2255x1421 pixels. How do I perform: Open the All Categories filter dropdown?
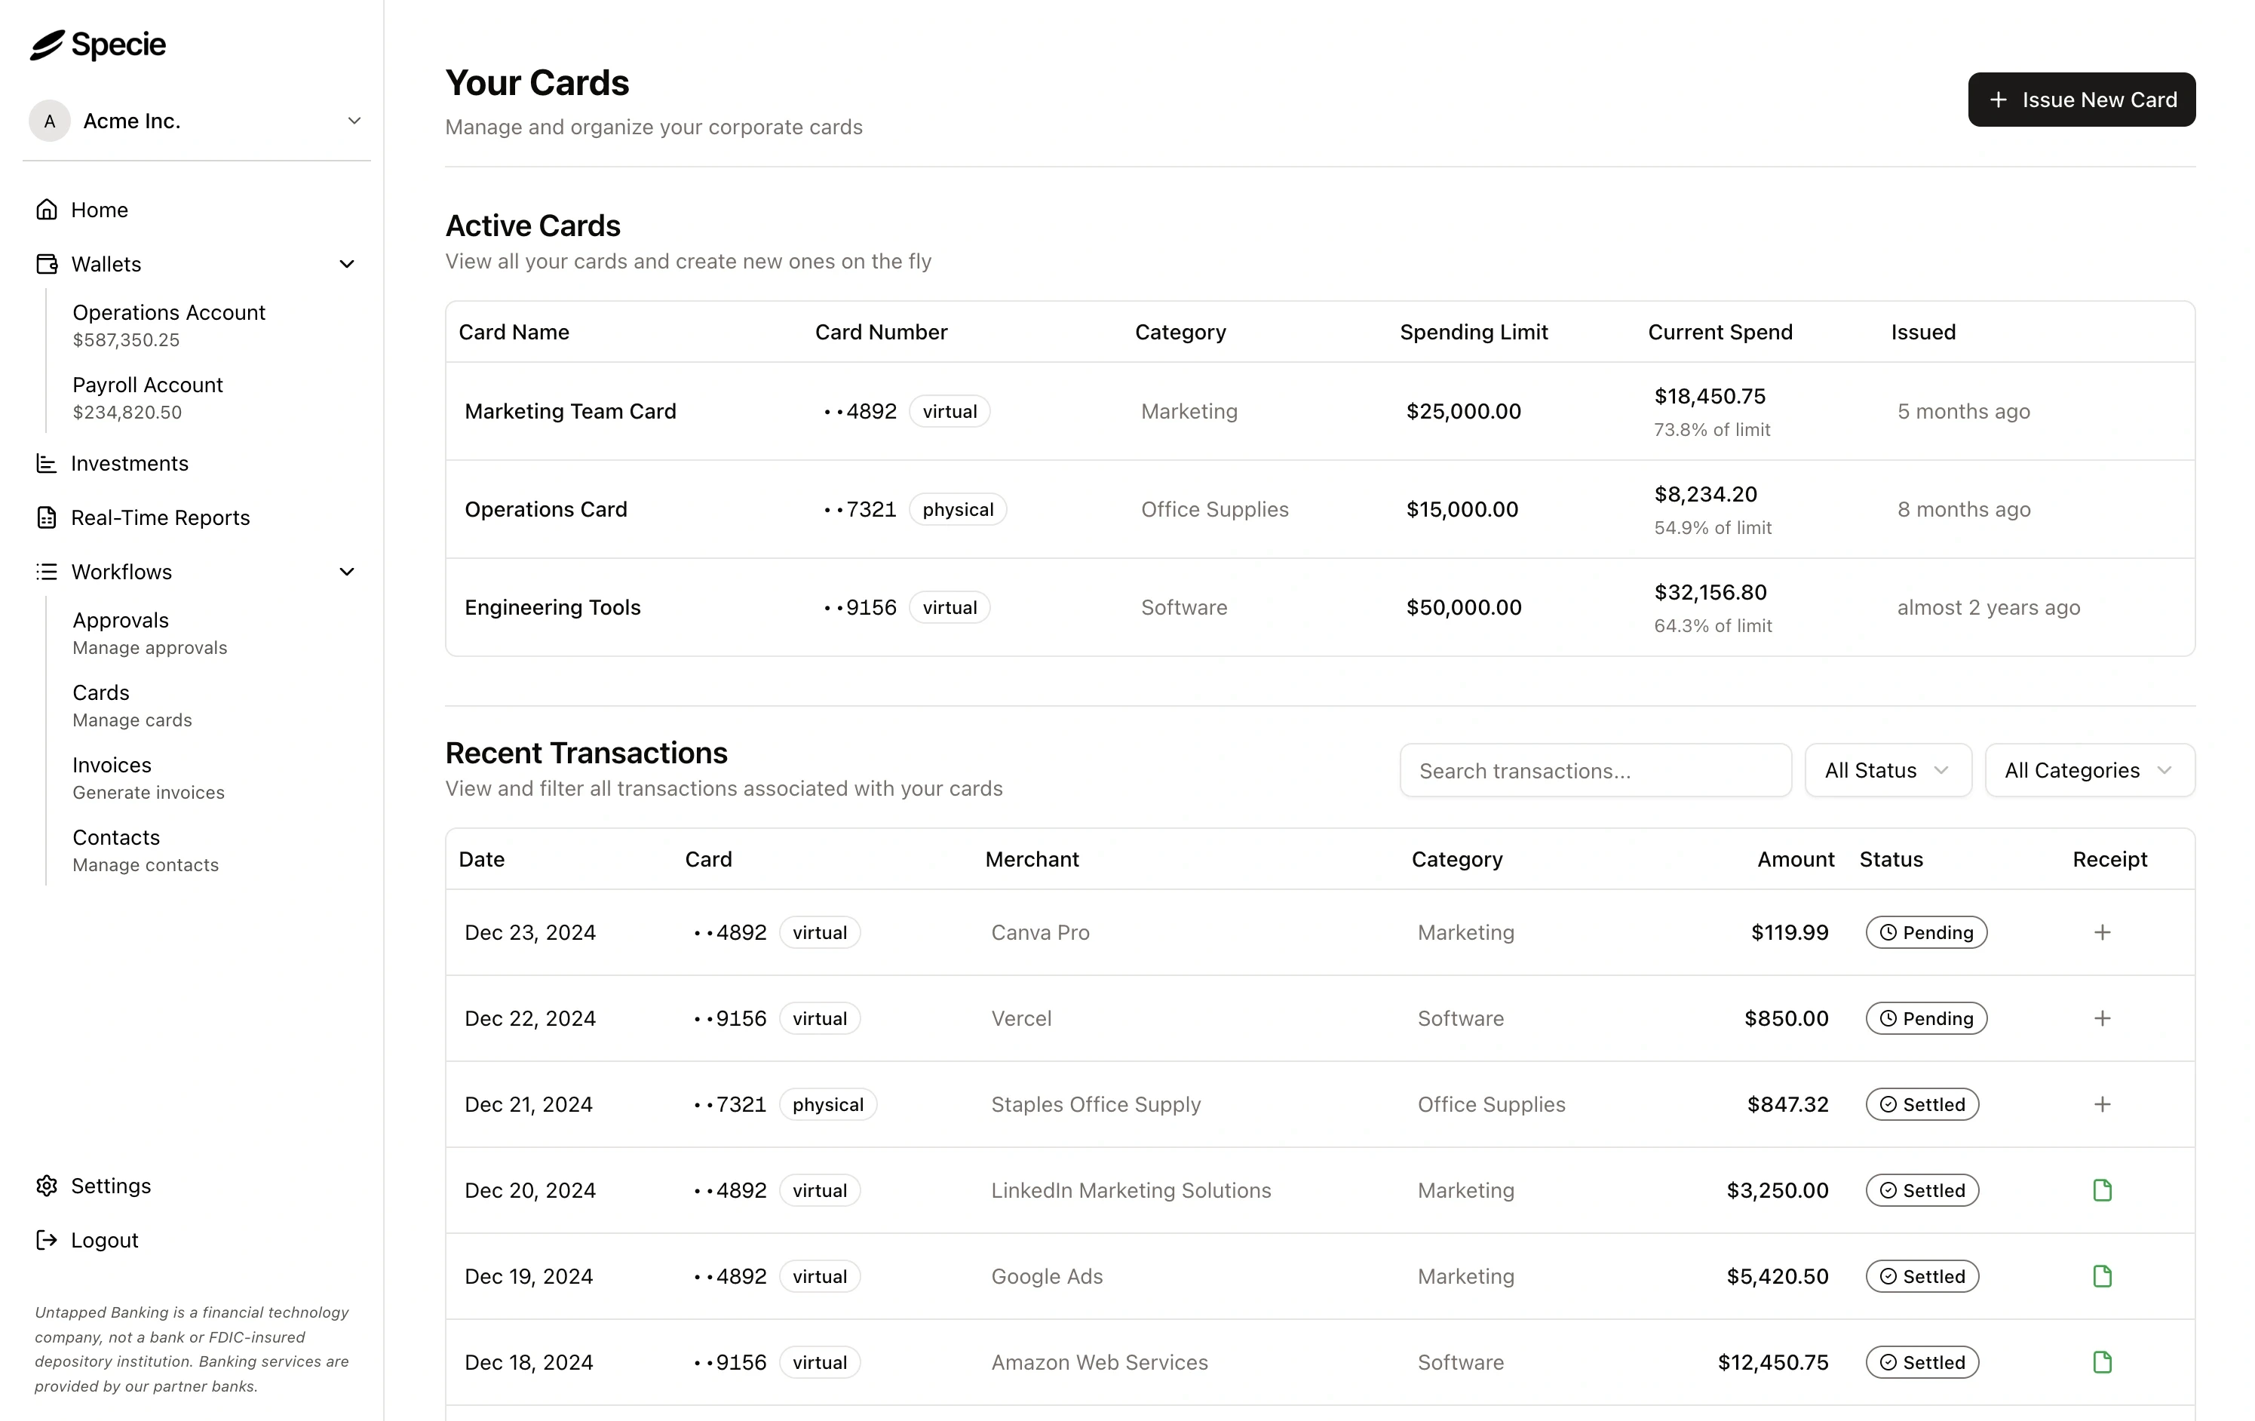click(x=2089, y=770)
